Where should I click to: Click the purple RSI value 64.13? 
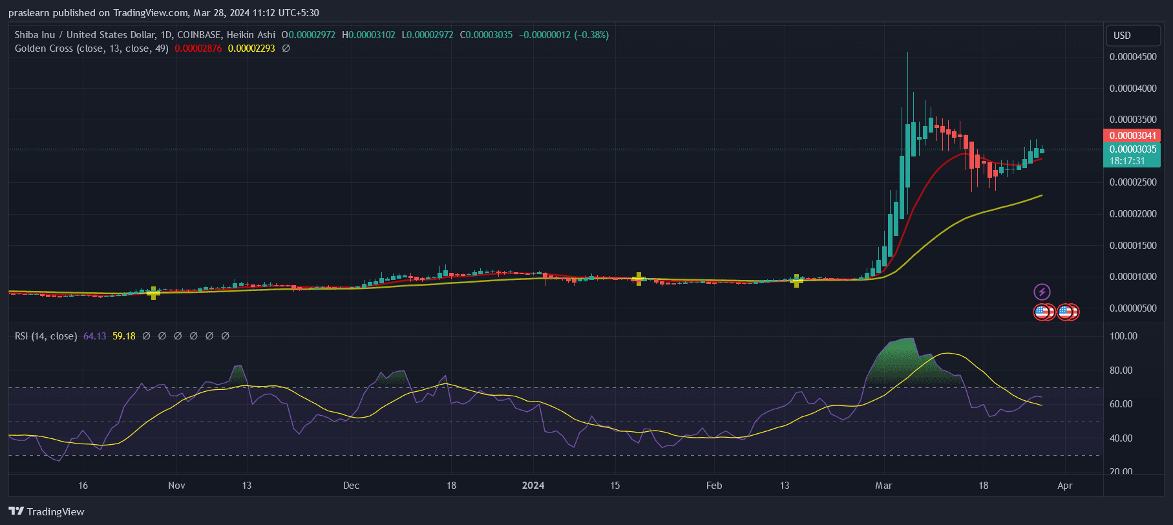pyautogui.click(x=94, y=336)
